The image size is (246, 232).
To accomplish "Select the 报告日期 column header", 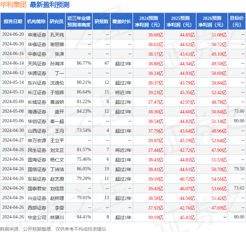I will [x=13, y=22].
